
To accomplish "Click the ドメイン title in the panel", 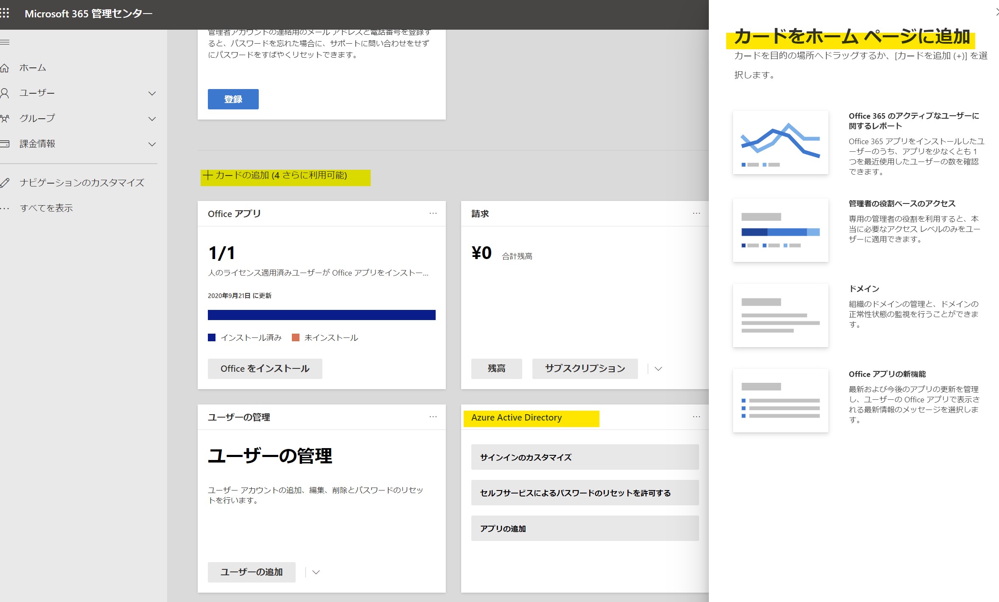I will pyautogui.click(x=864, y=289).
